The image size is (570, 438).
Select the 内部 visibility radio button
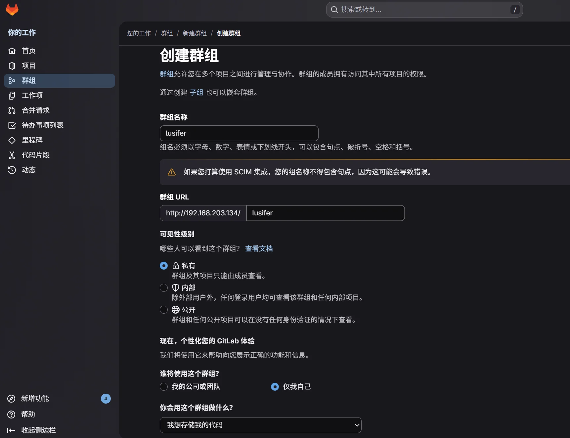click(x=164, y=288)
